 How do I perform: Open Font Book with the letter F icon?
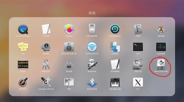138,29
